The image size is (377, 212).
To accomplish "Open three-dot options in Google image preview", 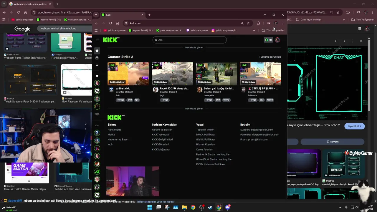I will [353, 41].
